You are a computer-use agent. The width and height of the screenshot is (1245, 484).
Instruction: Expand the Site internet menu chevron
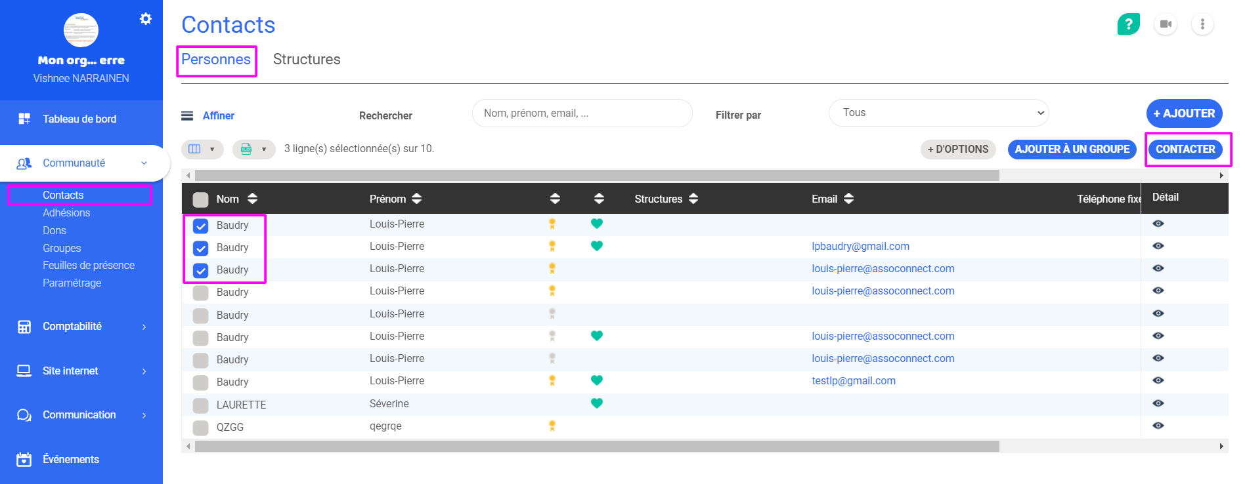(x=144, y=371)
